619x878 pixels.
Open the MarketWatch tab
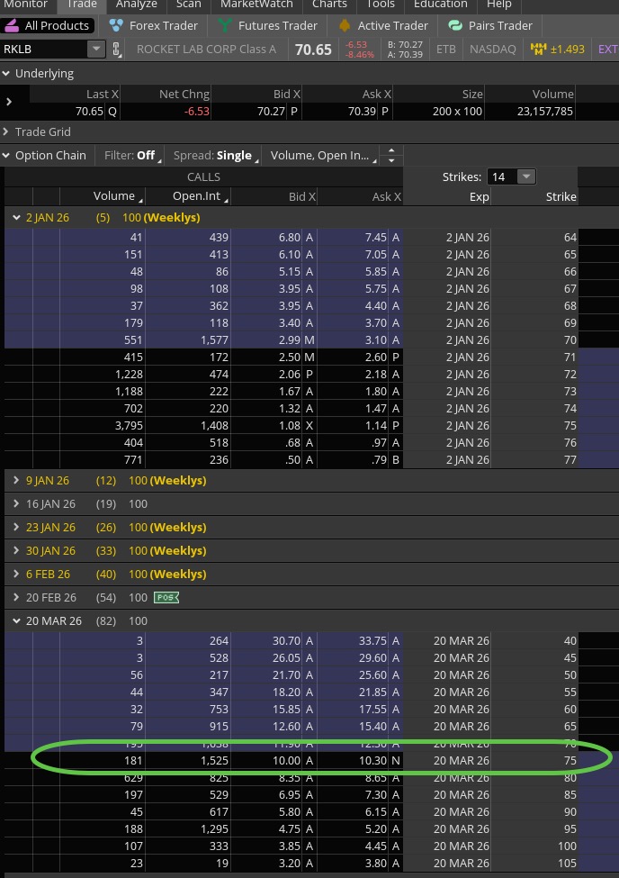pos(256,5)
